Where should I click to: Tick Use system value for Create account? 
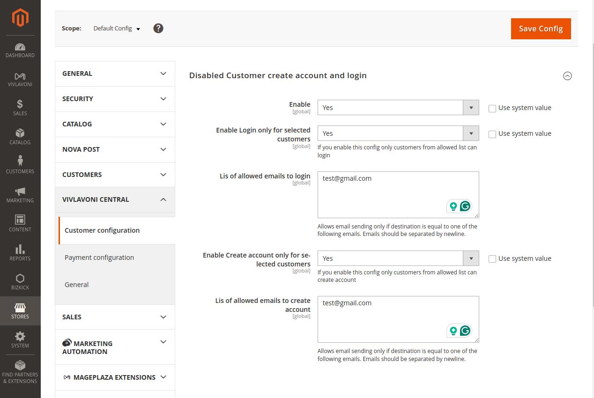coord(492,259)
